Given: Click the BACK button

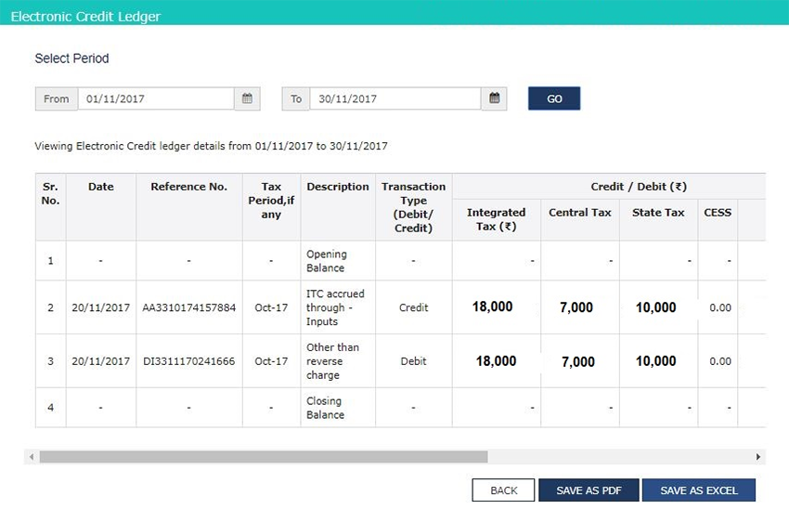Looking at the screenshot, I should click(x=503, y=490).
